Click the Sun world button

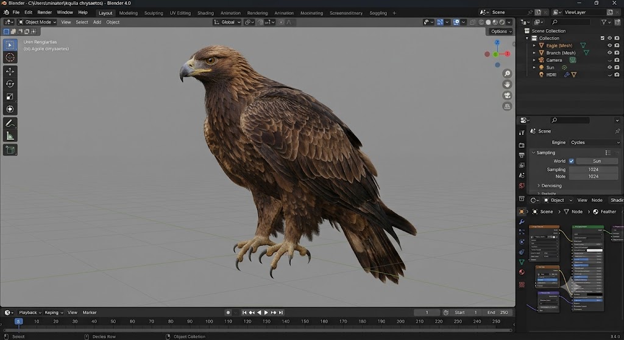597,161
